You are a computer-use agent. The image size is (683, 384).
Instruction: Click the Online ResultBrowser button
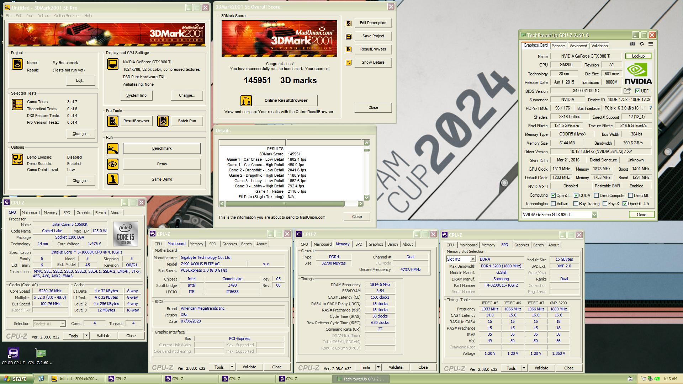pyautogui.click(x=286, y=100)
